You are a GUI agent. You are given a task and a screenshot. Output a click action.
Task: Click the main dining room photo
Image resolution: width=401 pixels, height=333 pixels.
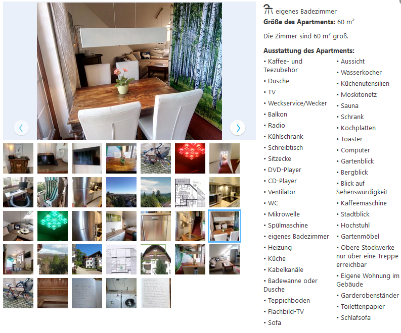point(129,71)
